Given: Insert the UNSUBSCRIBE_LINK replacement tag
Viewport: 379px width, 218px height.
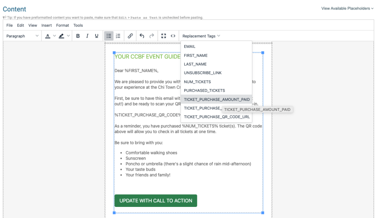Looking at the screenshot, I should (x=216, y=73).
